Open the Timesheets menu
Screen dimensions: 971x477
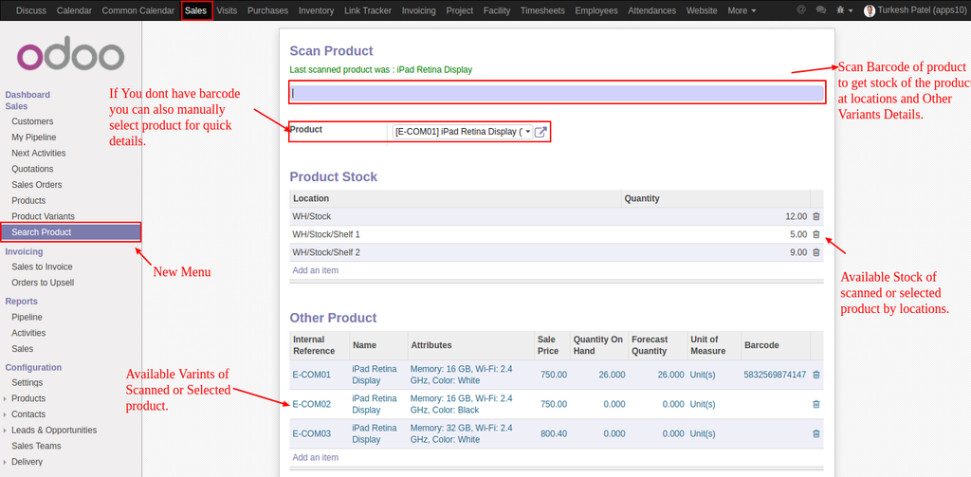(542, 10)
